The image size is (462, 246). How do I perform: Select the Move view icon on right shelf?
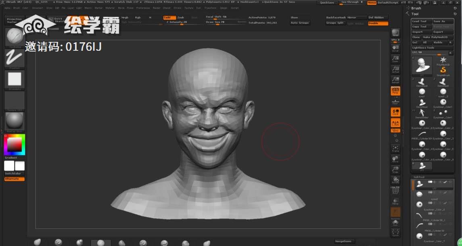[395, 159]
